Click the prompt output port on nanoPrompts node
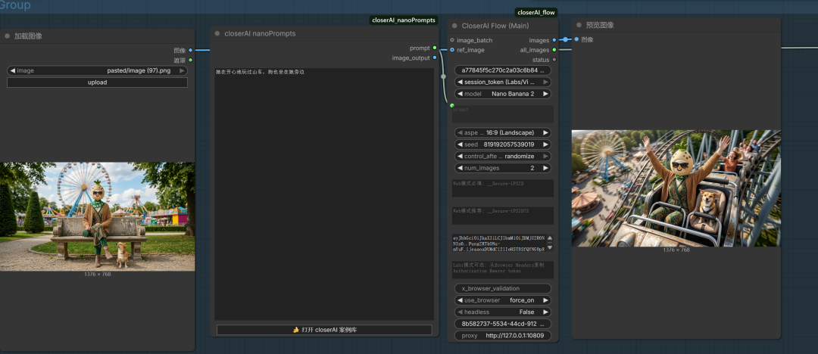This screenshot has height=354, width=818. point(435,48)
